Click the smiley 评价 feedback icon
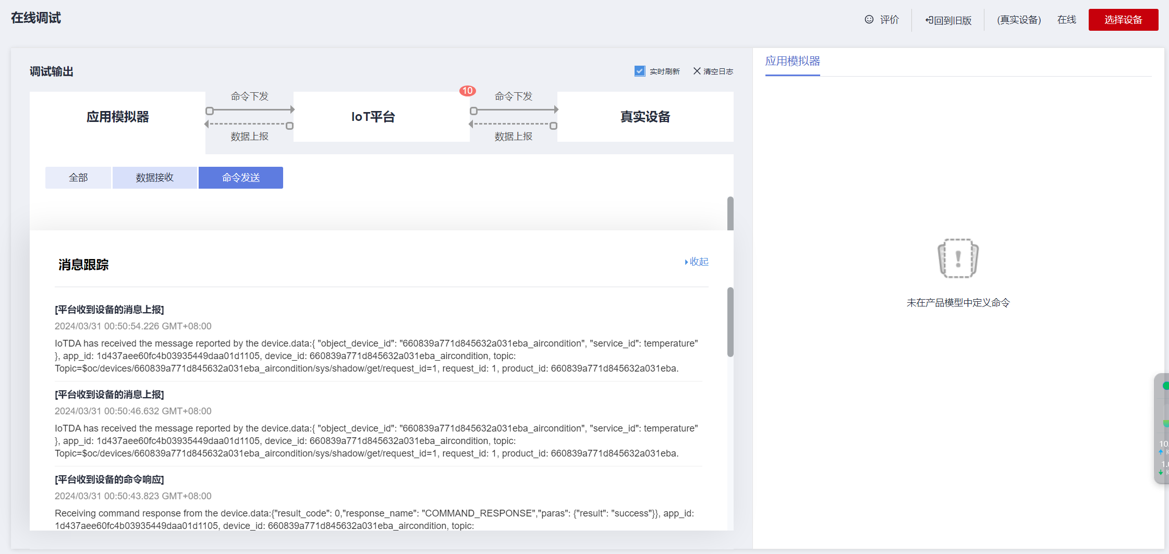Viewport: 1169px width, 554px height. tap(869, 19)
